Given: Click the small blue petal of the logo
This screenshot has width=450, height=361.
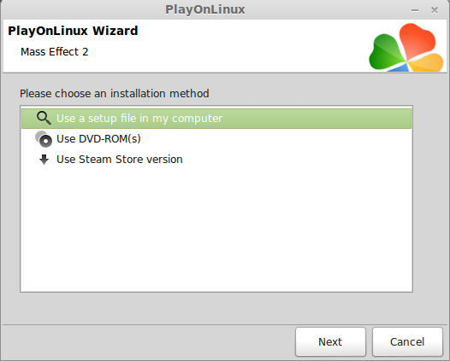Looking at the screenshot, I should pos(400,68).
